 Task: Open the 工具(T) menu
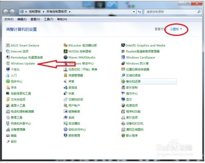48,19
